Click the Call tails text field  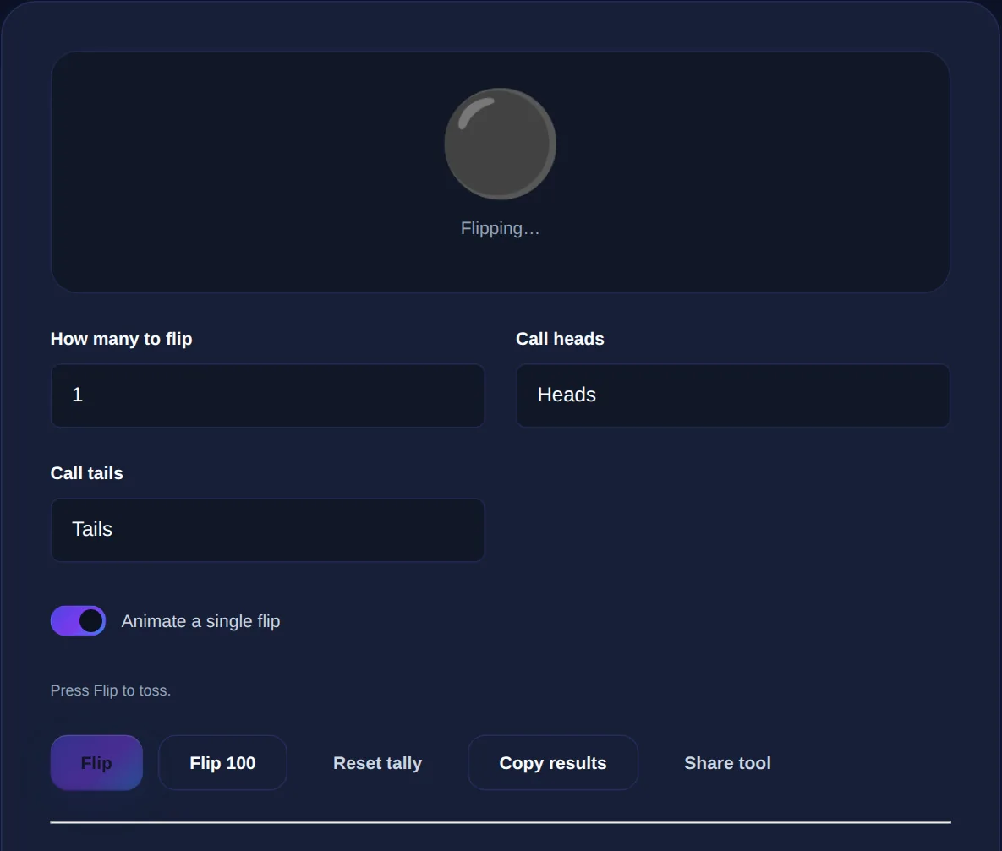pyautogui.click(x=267, y=530)
